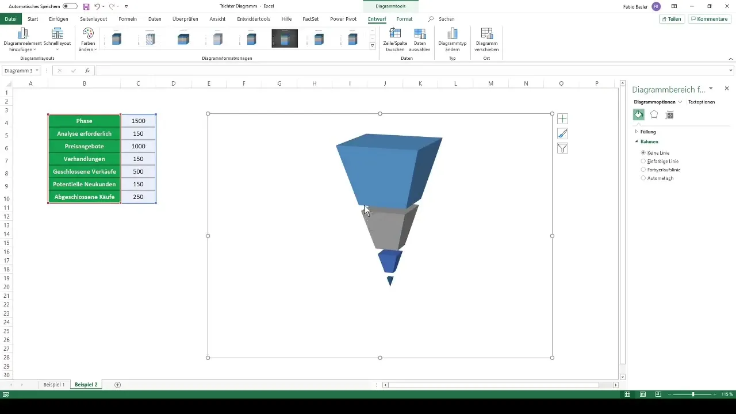Viewport: 736px width, 414px height.
Task: Open the Power Pivot tab
Action: pyautogui.click(x=343, y=19)
